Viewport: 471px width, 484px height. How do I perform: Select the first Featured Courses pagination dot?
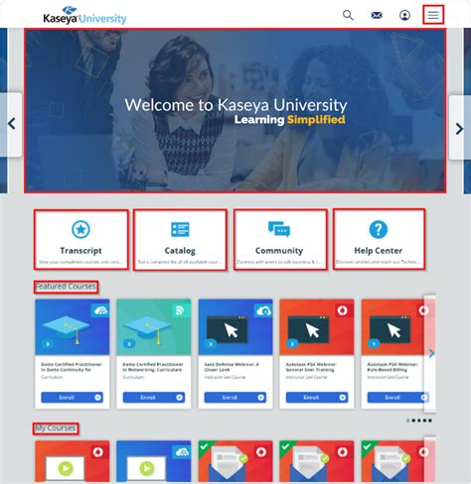[407, 421]
